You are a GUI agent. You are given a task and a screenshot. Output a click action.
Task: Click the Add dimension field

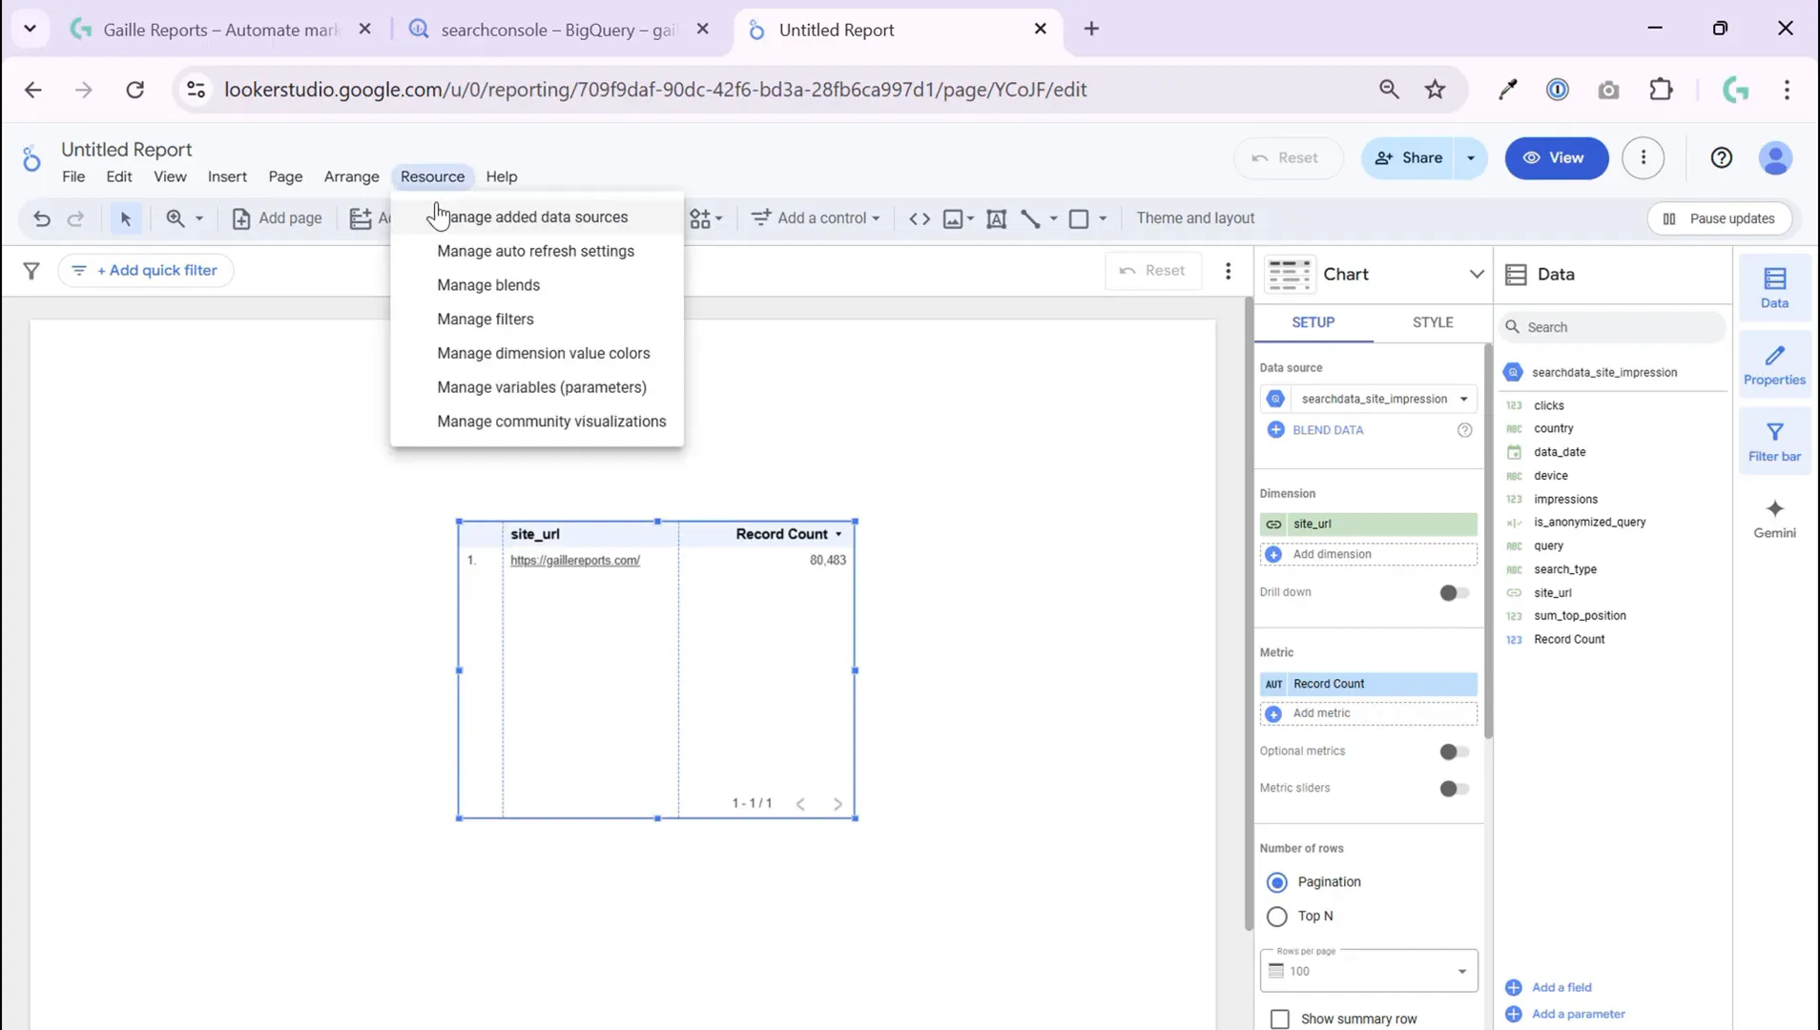[1368, 554]
